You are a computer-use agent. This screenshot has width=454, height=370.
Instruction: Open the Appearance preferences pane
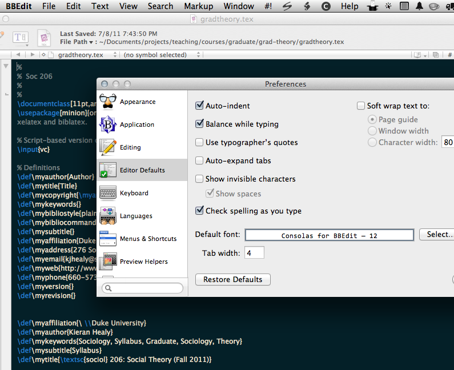pyautogui.click(x=108, y=102)
